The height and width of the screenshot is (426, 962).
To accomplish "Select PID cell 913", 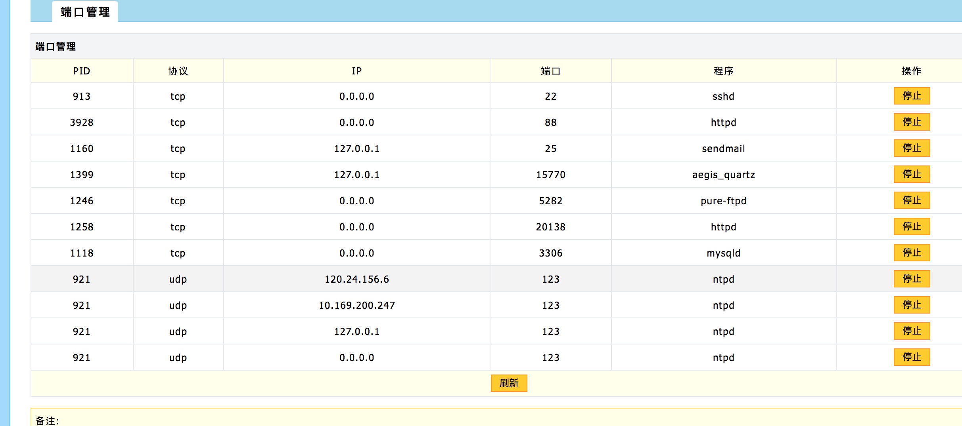I will [x=82, y=96].
